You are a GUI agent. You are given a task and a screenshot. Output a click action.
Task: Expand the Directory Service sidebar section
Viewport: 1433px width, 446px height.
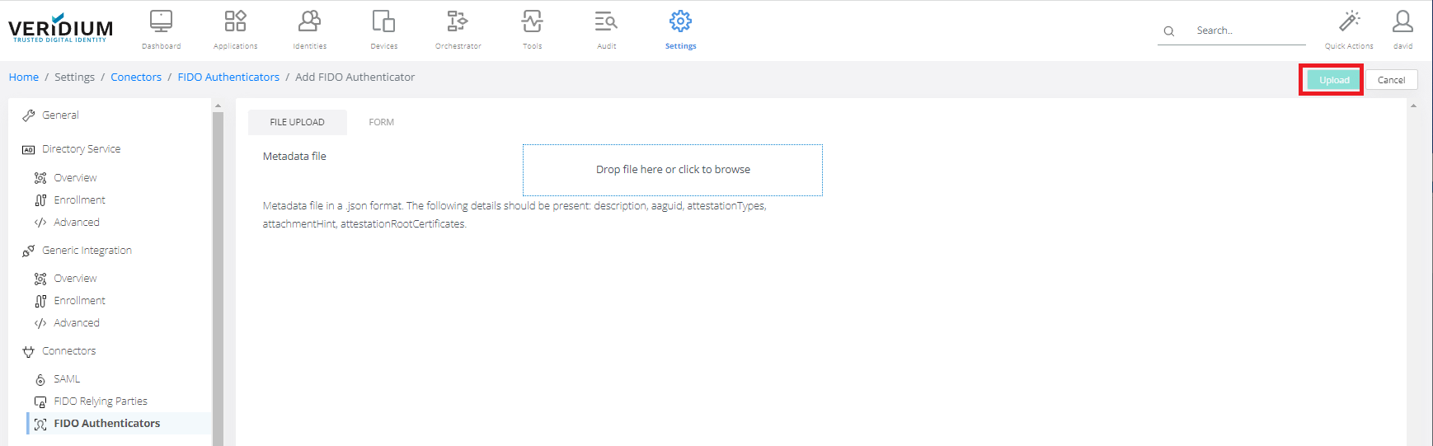[x=81, y=149]
